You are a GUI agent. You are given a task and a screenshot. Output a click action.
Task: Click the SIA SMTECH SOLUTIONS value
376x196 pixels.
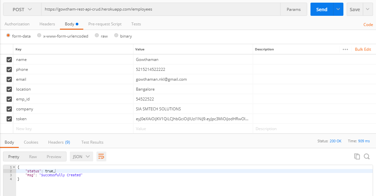pos(158,109)
